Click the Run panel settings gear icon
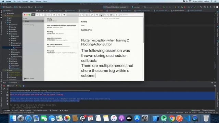Viewport: 219px width, 123px height. (x=212, y=83)
